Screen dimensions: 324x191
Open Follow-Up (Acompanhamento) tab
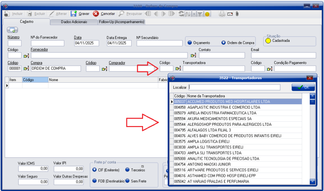pyautogui.click(x=122, y=21)
